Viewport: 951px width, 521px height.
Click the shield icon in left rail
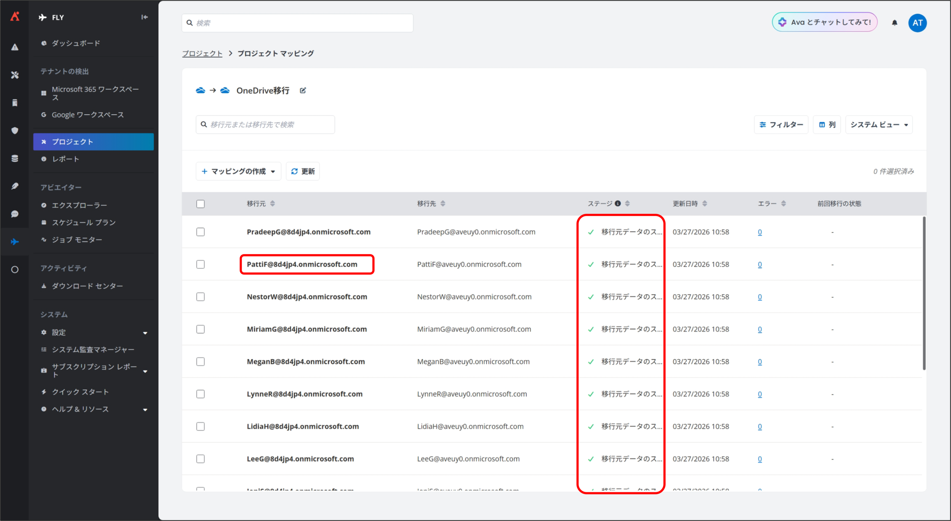click(x=15, y=131)
